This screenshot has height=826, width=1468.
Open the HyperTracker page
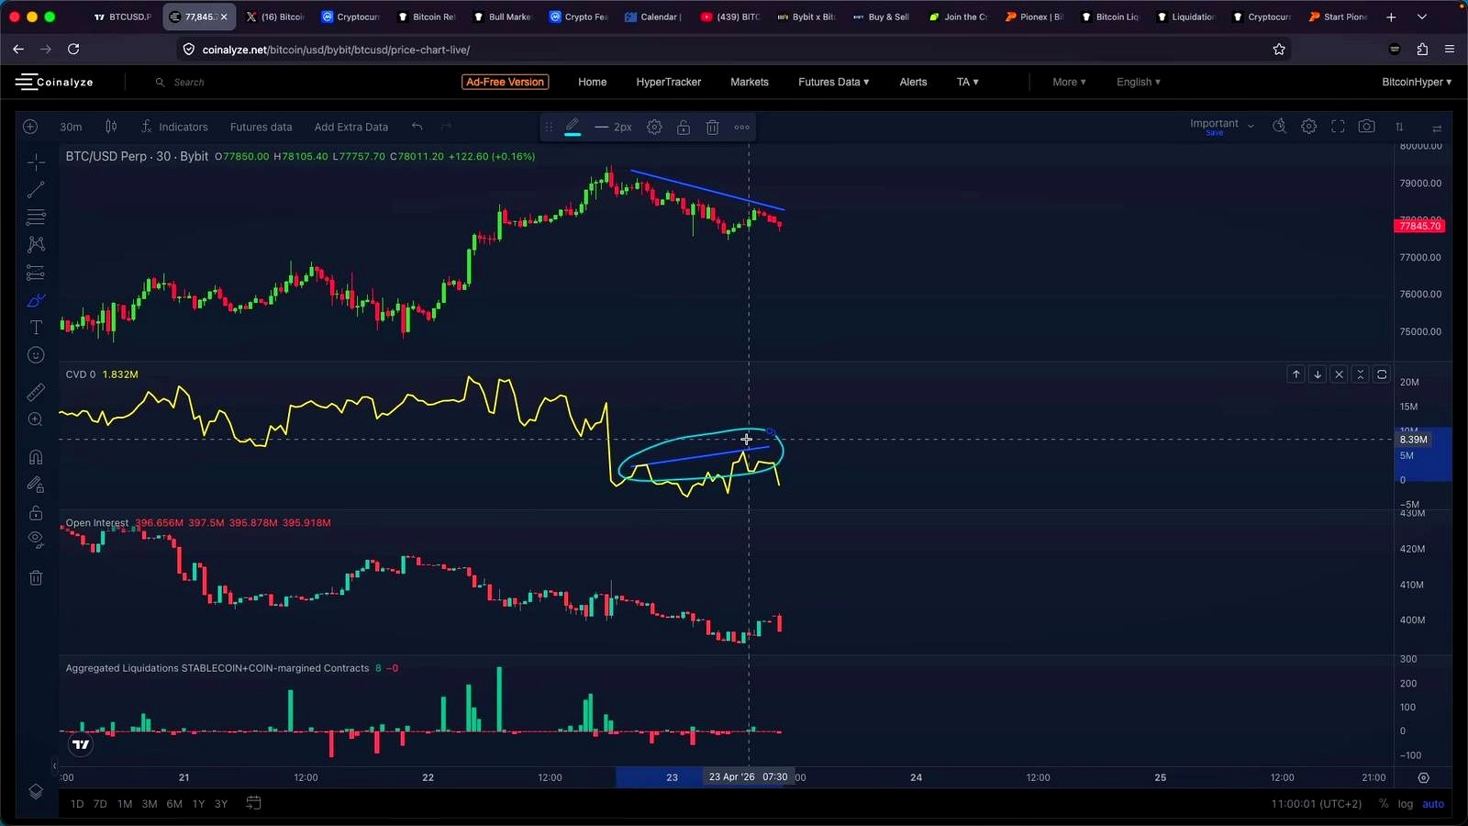(668, 82)
